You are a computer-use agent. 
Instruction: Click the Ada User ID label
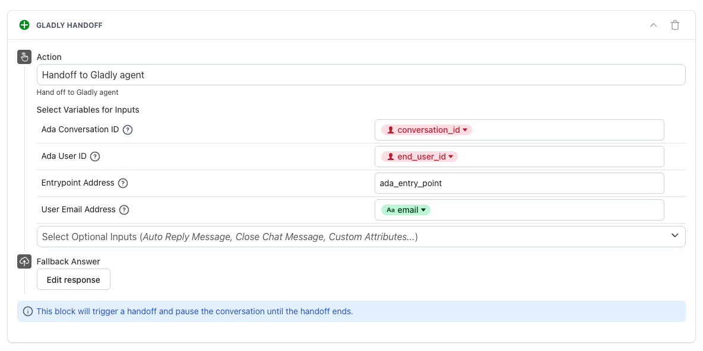point(64,157)
